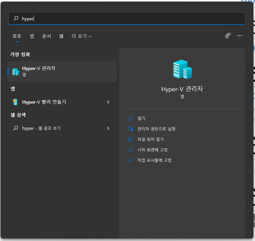255x241 pixels.
Task: Click into the search field containing 'hyper'
Action: pos(127,18)
